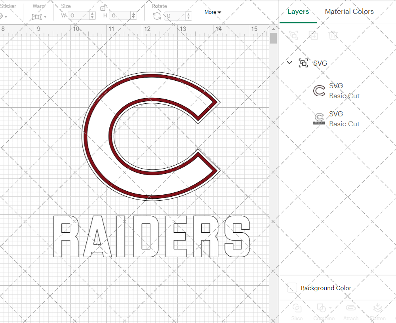Adjust the Width stepper arrows
Screen dimensions: 396x323
click(92, 16)
